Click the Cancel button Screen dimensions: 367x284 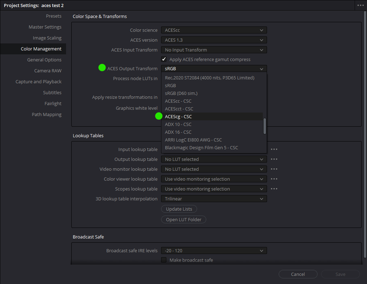298,274
